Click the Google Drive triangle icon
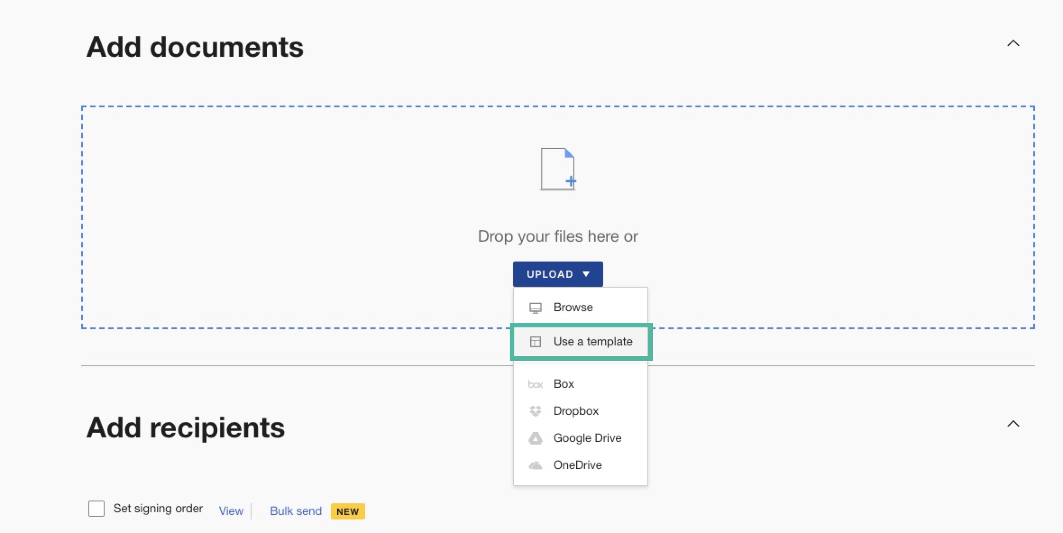The width and height of the screenshot is (1063, 533). (x=536, y=438)
